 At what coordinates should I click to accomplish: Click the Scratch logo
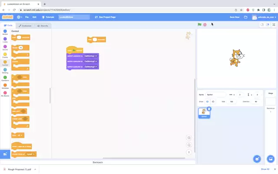[x=8, y=17]
